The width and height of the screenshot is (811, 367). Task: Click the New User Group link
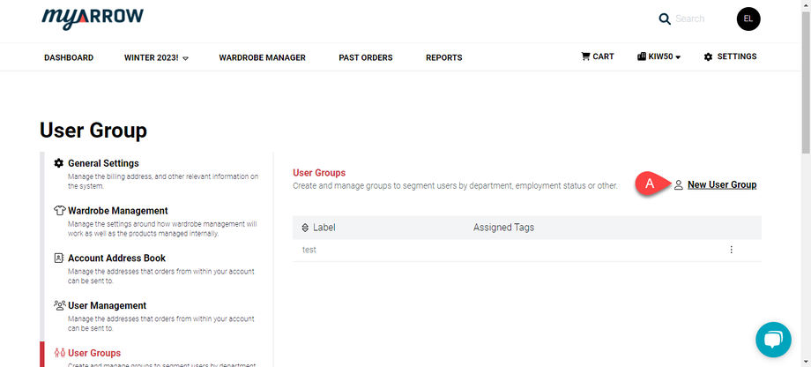click(x=721, y=184)
